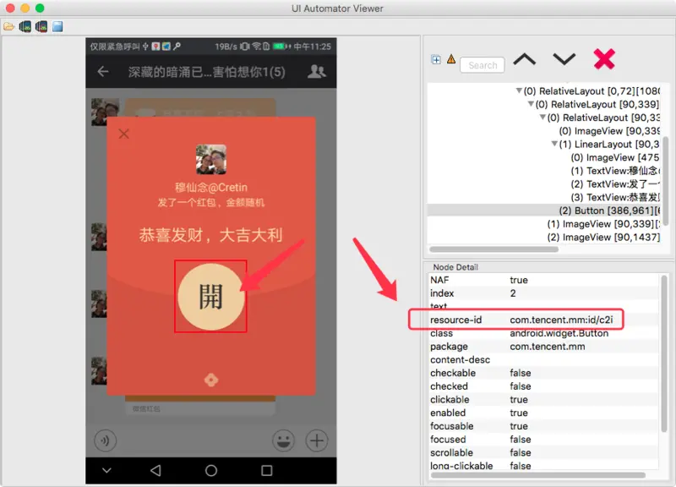
Task: Click the class value android.widget.Button
Action: pos(559,333)
